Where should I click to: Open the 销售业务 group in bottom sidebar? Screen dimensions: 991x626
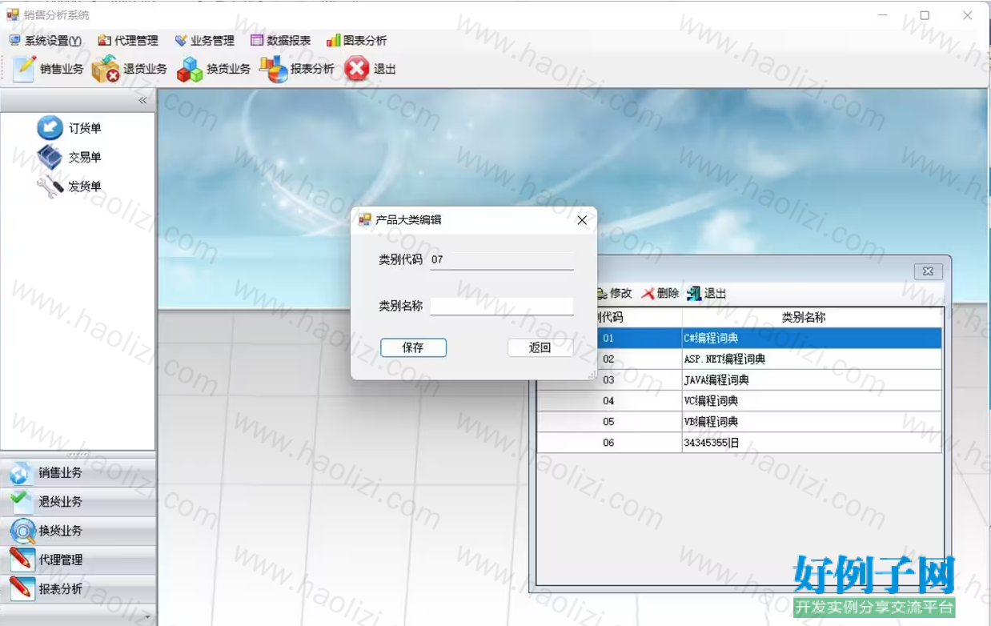(x=78, y=473)
